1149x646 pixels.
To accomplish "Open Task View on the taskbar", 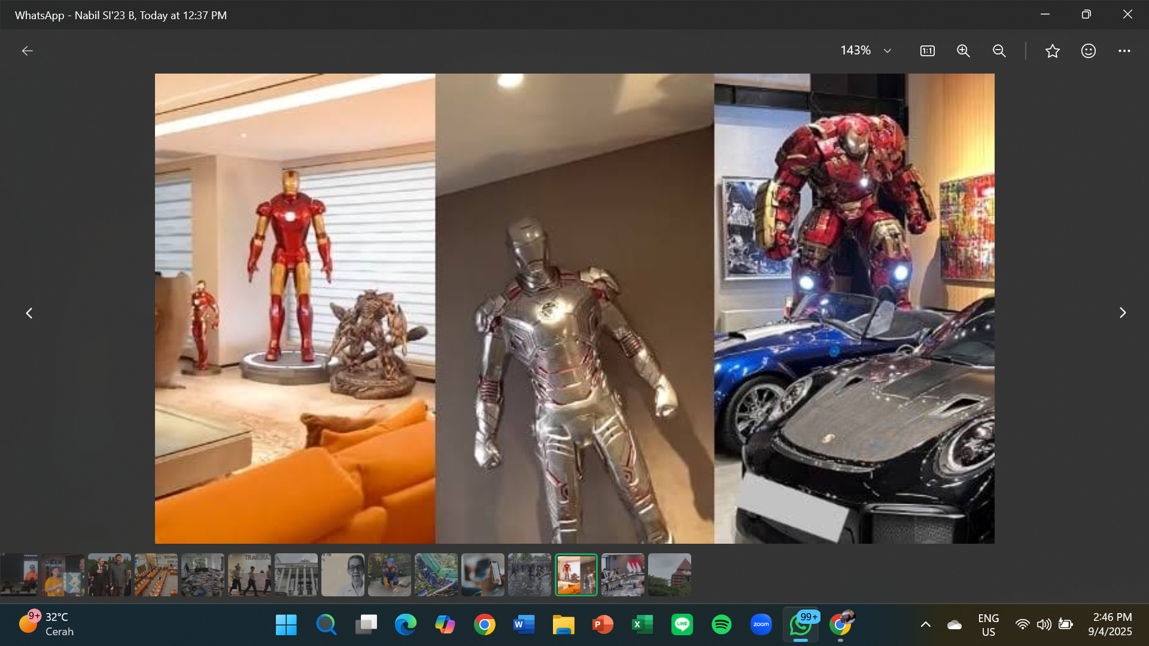I will tap(366, 625).
